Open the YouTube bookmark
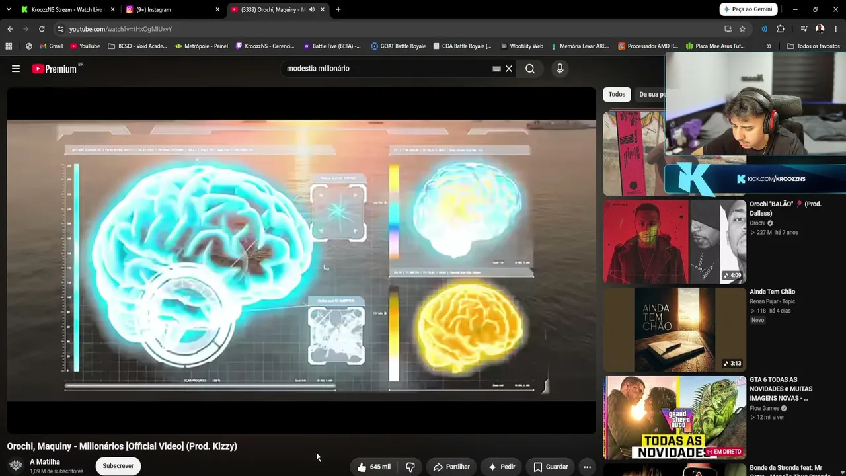The width and height of the screenshot is (846, 476). coord(85,46)
